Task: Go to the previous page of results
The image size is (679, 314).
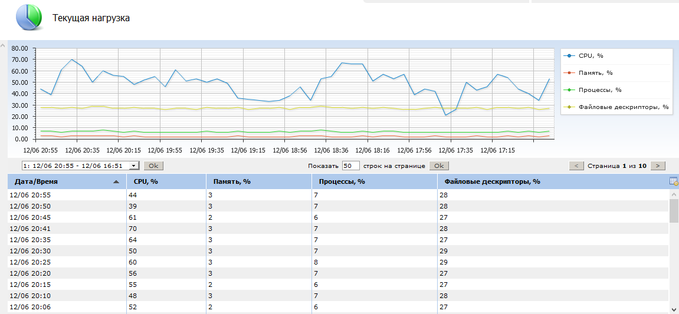Action: tap(577, 166)
